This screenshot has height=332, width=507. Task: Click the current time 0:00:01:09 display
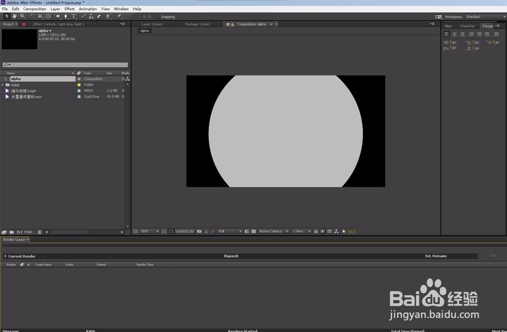(185, 231)
